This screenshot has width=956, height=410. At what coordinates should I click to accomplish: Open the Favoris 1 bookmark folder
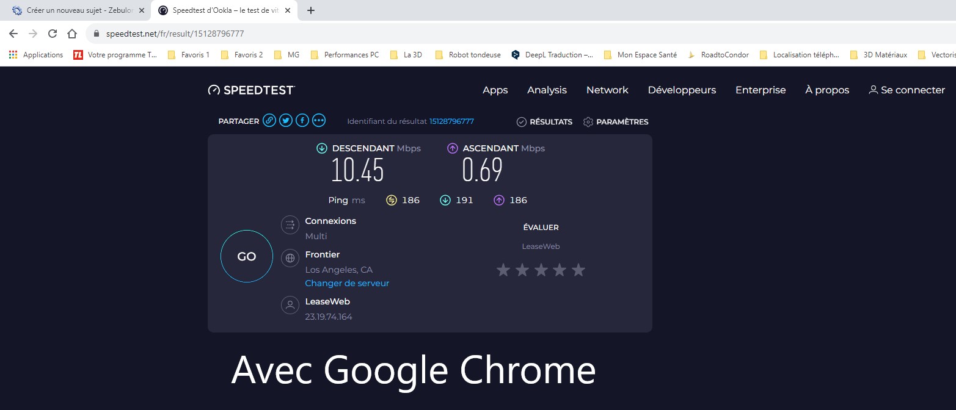click(x=188, y=55)
